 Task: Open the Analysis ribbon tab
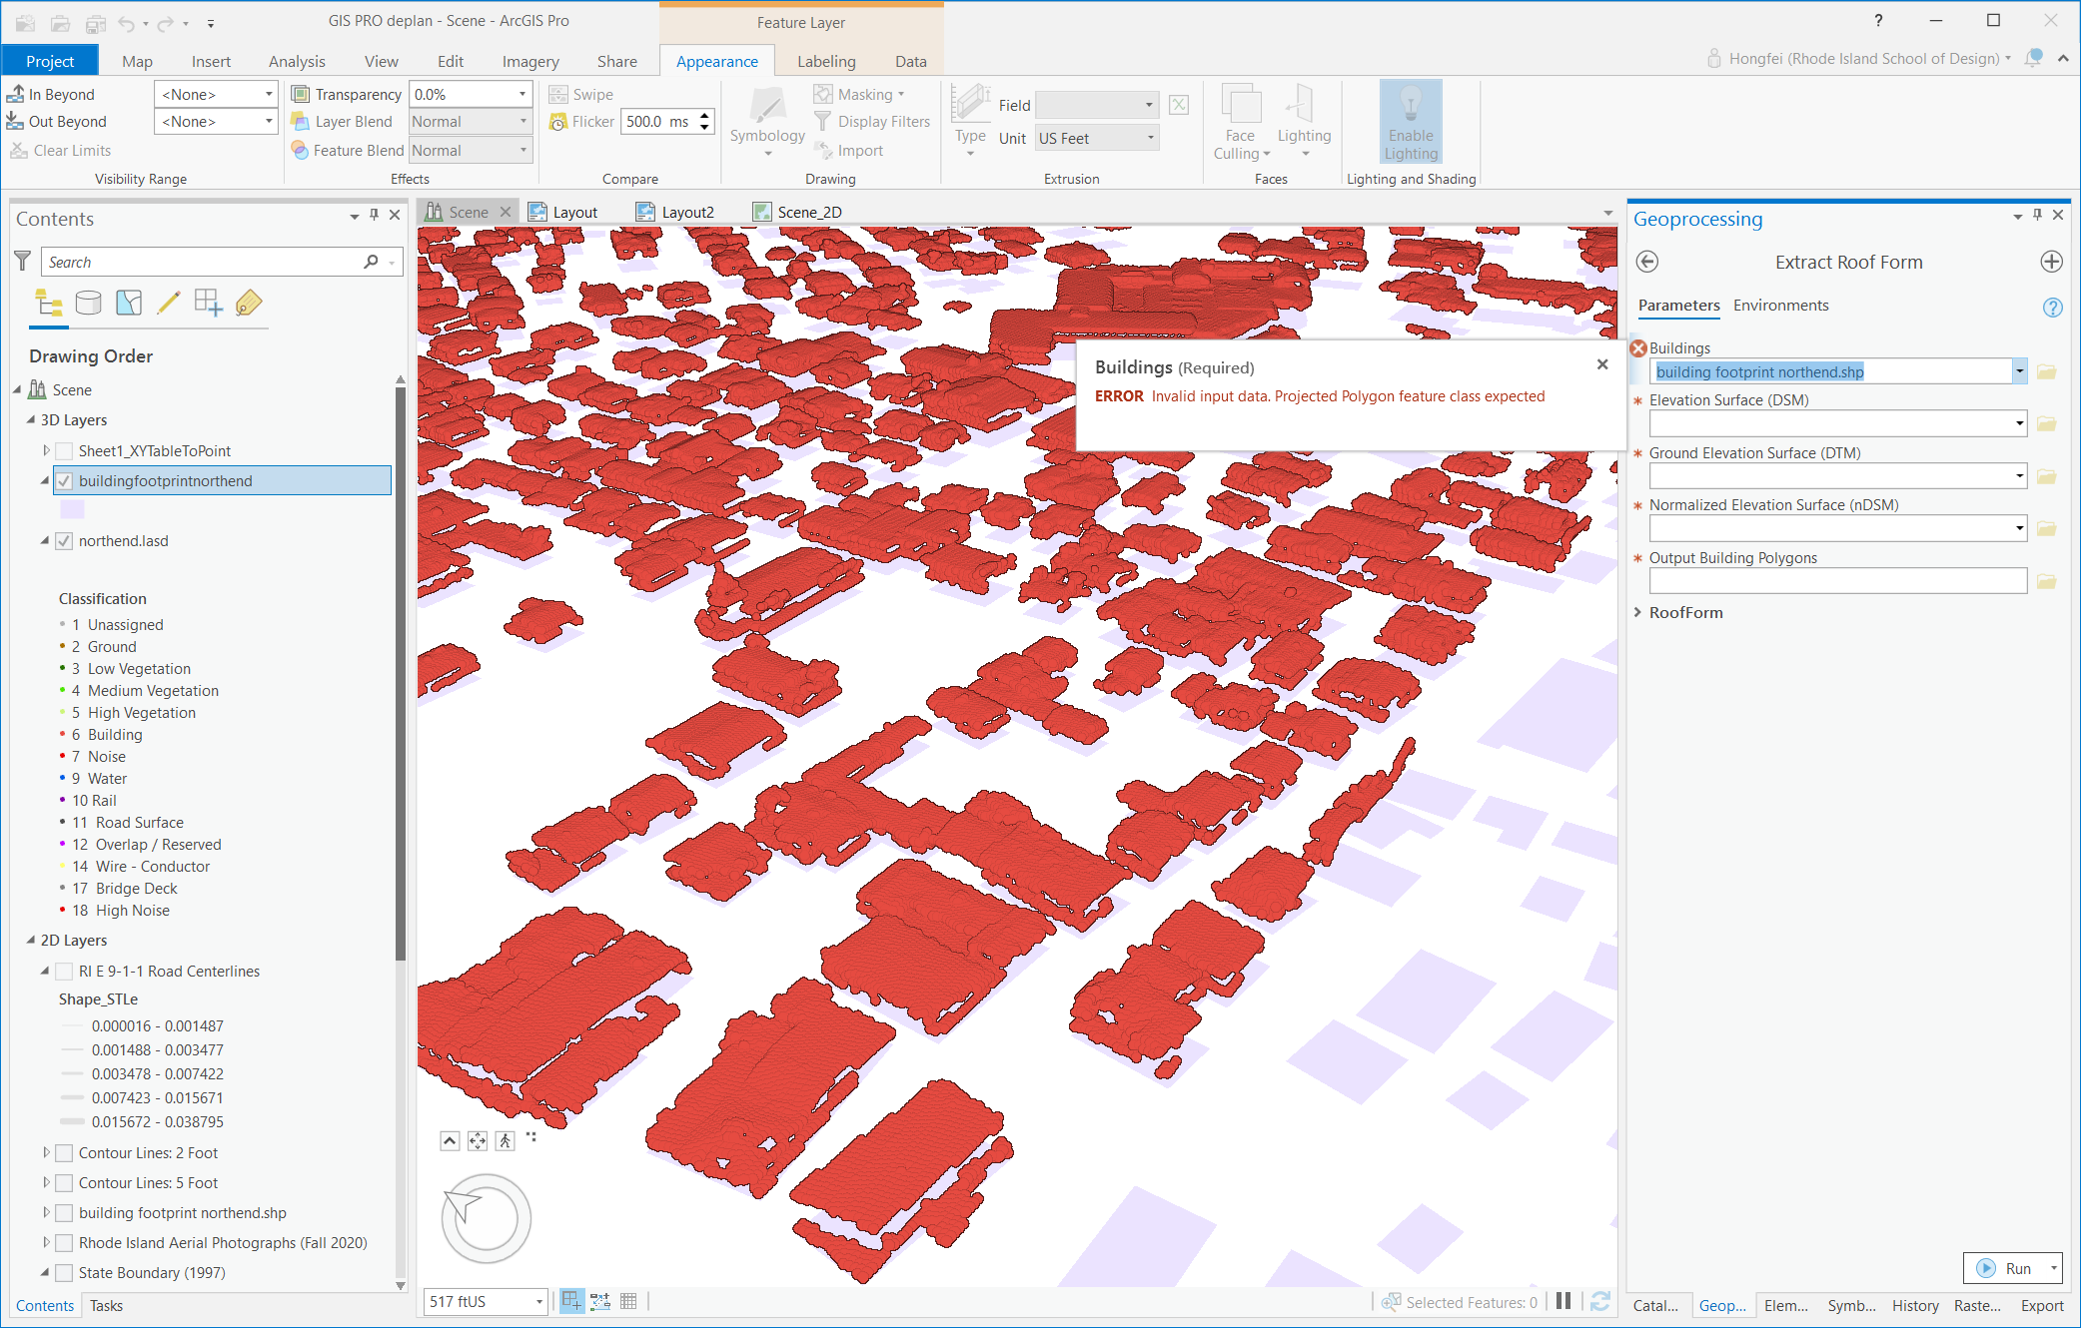[x=297, y=61]
